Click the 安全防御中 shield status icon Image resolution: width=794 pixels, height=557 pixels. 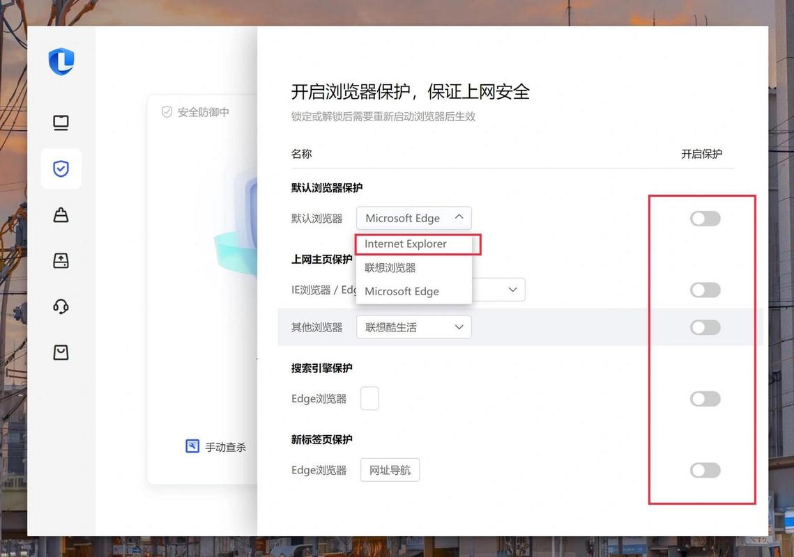167,112
